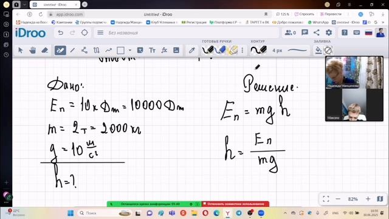This screenshot has height=219, width=389.
Task: Select the hand pan tool
Action: tap(32, 50)
